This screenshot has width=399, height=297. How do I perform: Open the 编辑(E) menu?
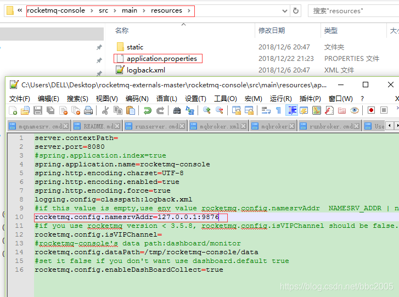(48, 98)
